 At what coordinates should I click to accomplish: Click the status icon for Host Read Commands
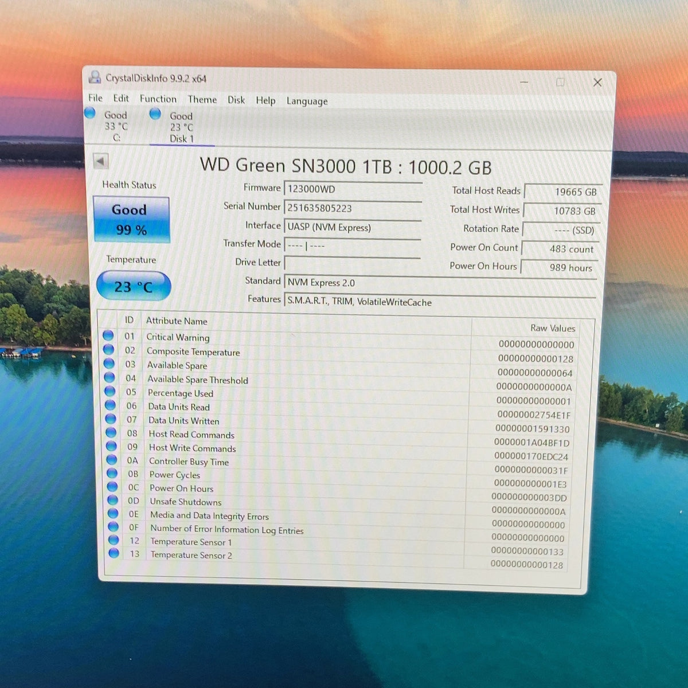tap(111, 432)
